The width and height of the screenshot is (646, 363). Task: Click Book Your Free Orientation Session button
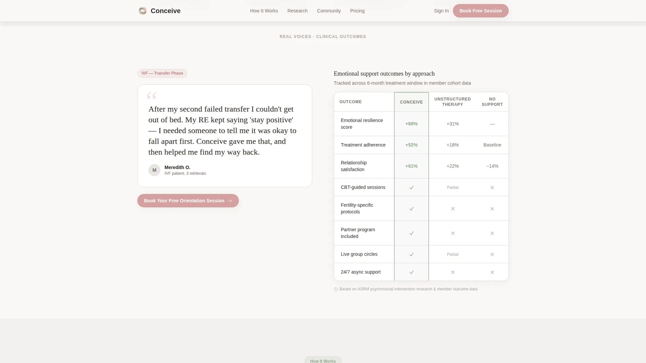coord(188,201)
